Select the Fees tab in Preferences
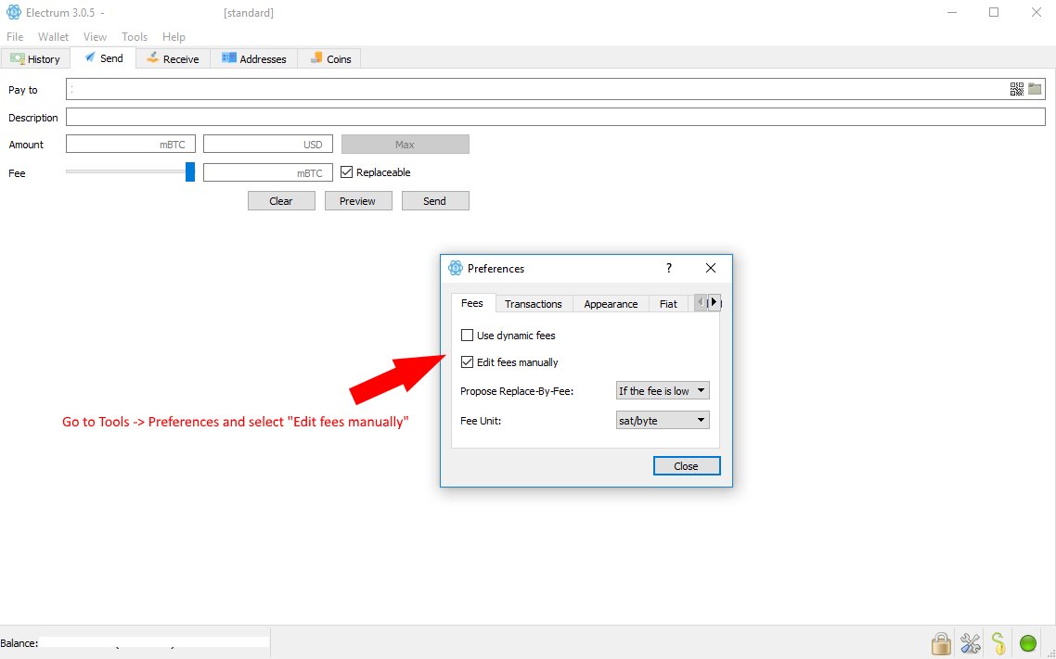Viewport: 1056px width, 659px height. [472, 303]
